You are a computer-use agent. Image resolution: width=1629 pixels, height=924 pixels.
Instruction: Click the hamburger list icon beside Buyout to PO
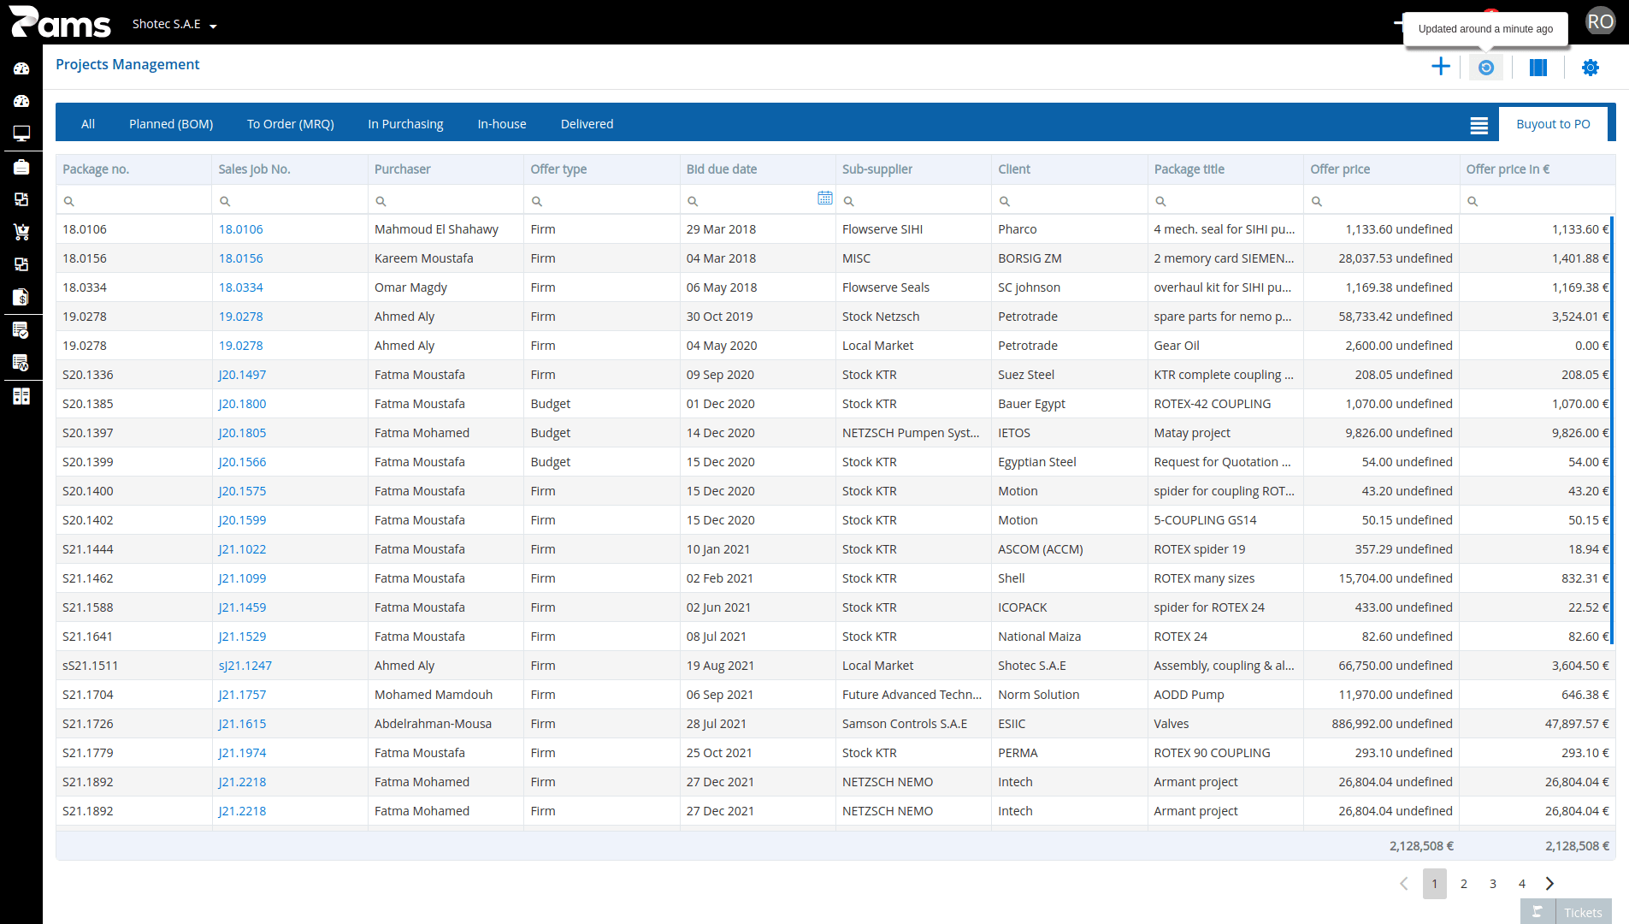tap(1478, 125)
